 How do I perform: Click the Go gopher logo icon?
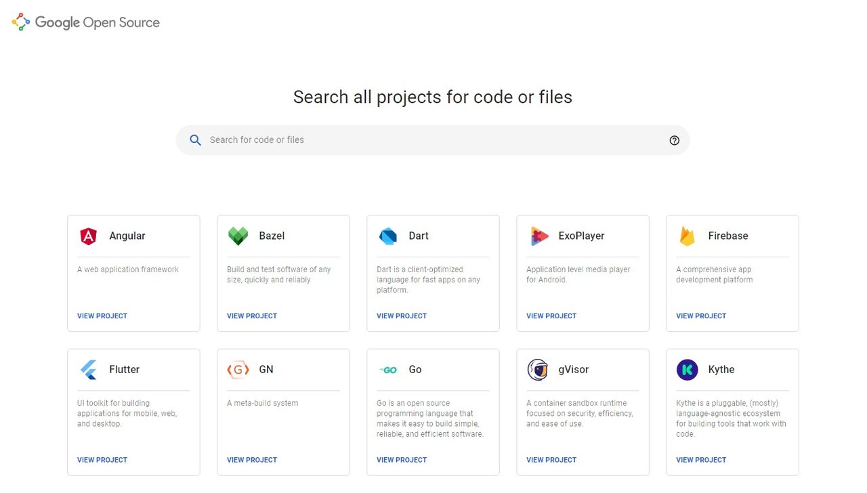[387, 370]
